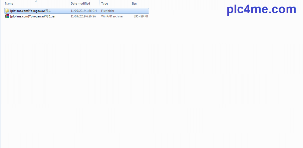Click the empty Size cell of folder row

pos(140,11)
